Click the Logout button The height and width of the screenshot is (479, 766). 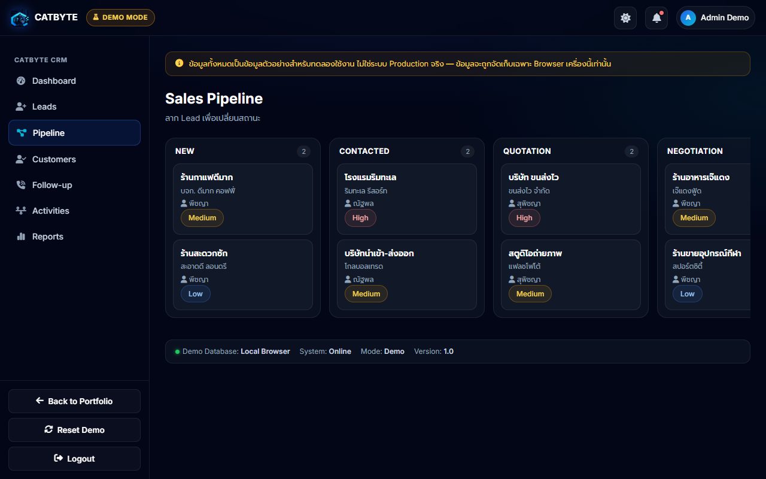[x=74, y=459]
